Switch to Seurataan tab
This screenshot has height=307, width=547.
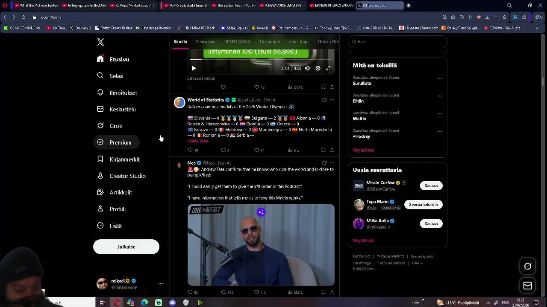[x=206, y=41]
